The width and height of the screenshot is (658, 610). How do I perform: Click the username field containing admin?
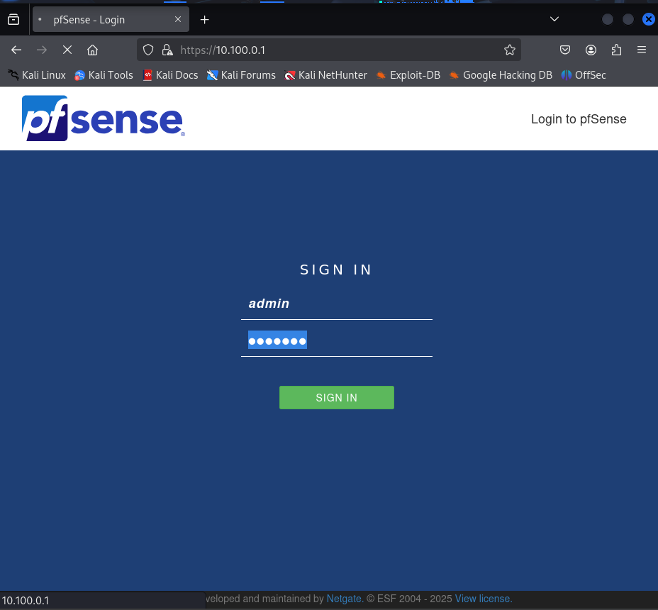337,304
